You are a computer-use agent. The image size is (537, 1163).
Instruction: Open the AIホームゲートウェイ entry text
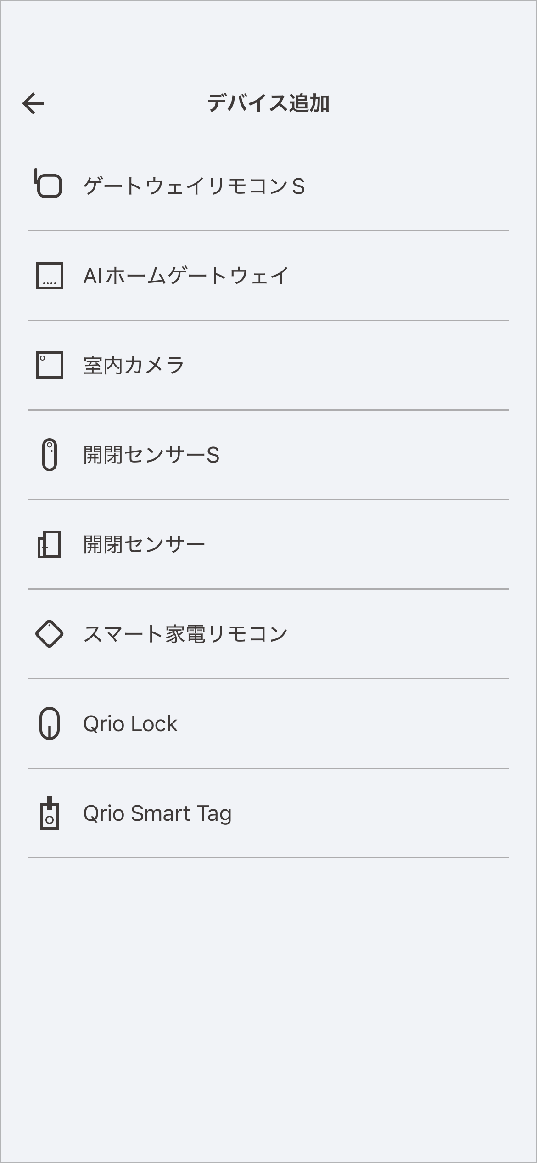coord(186,276)
